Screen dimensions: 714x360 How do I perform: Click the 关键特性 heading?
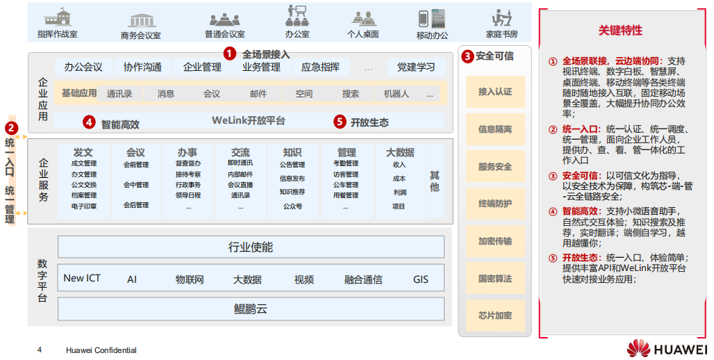pos(620,31)
